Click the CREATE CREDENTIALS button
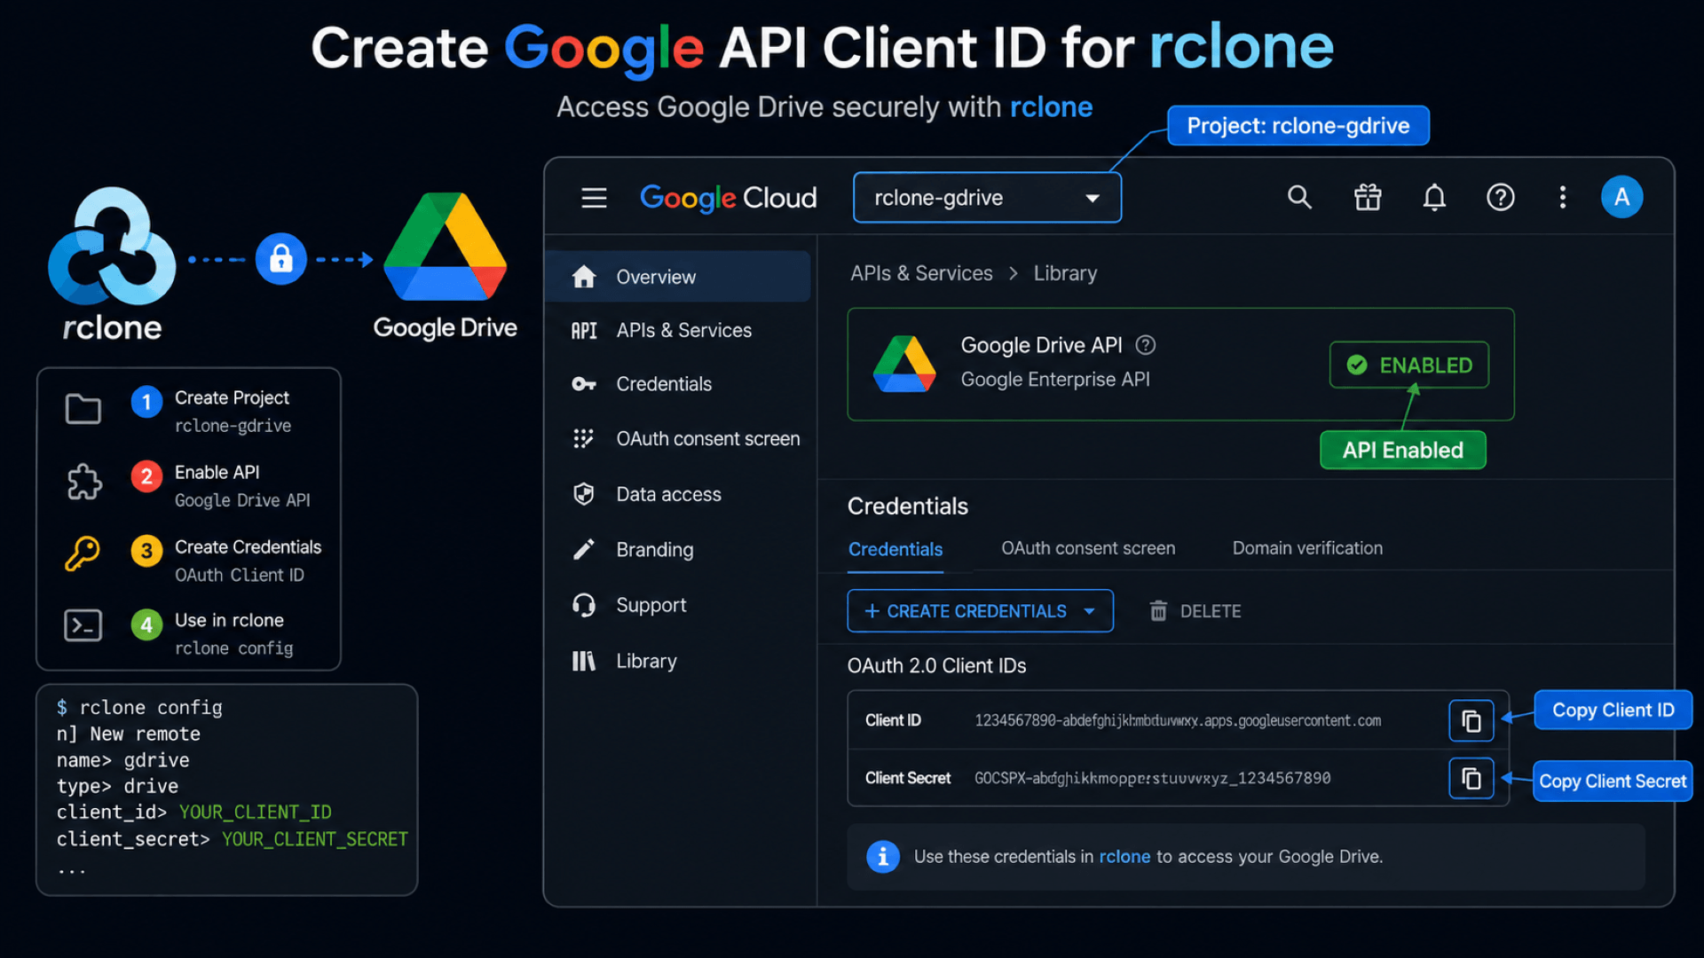The width and height of the screenshot is (1704, 958). pos(980,611)
